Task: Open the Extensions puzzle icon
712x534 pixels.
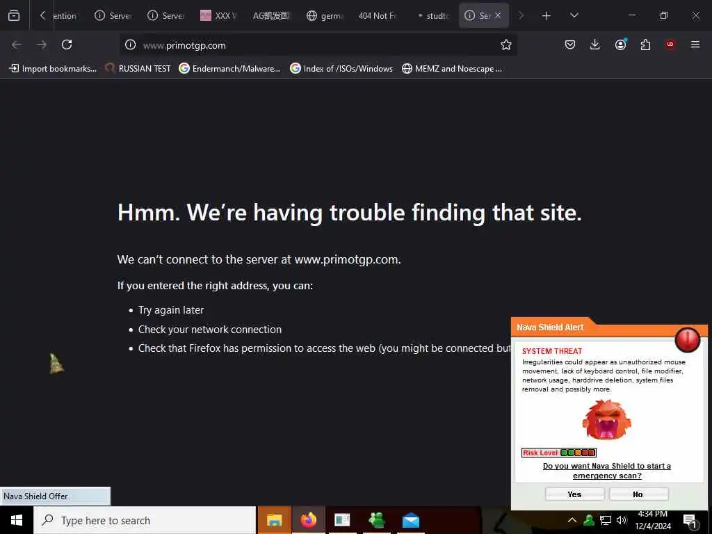Action: (645, 44)
